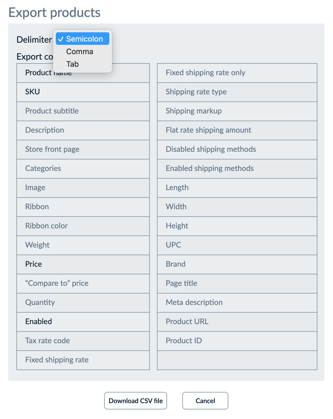Confirm Semicolon as the delimiter
333x419 pixels.
pos(83,39)
